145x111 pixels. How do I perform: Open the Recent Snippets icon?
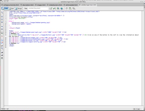(x=2, y=48)
